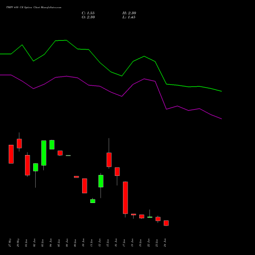The width and height of the screenshot is (255, 255).
Task: Select the red candle for 10 Jun
Action: point(85,186)
